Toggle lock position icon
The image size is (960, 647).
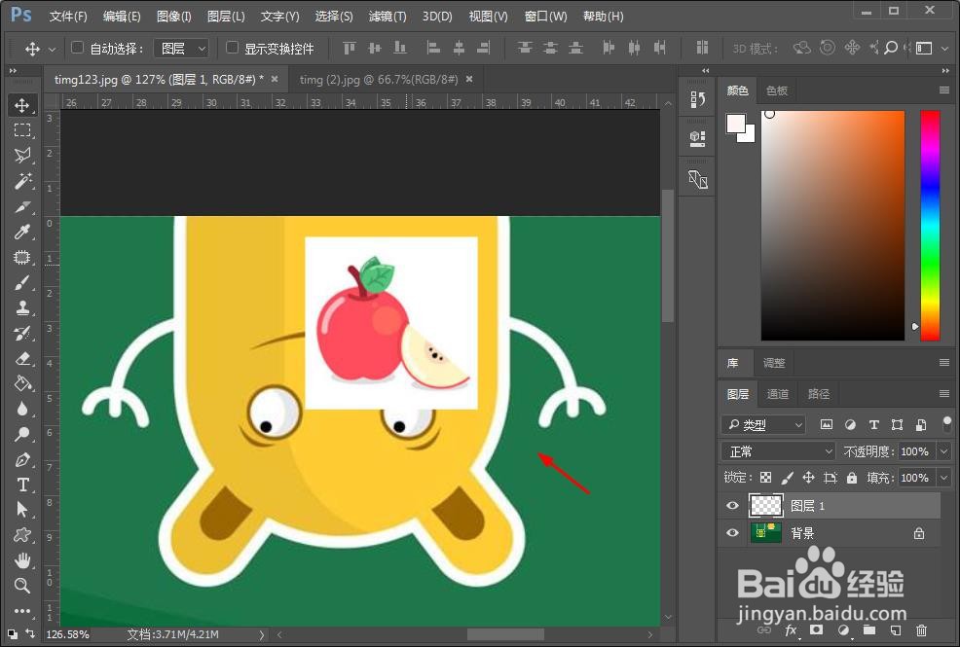pos(809,478)
